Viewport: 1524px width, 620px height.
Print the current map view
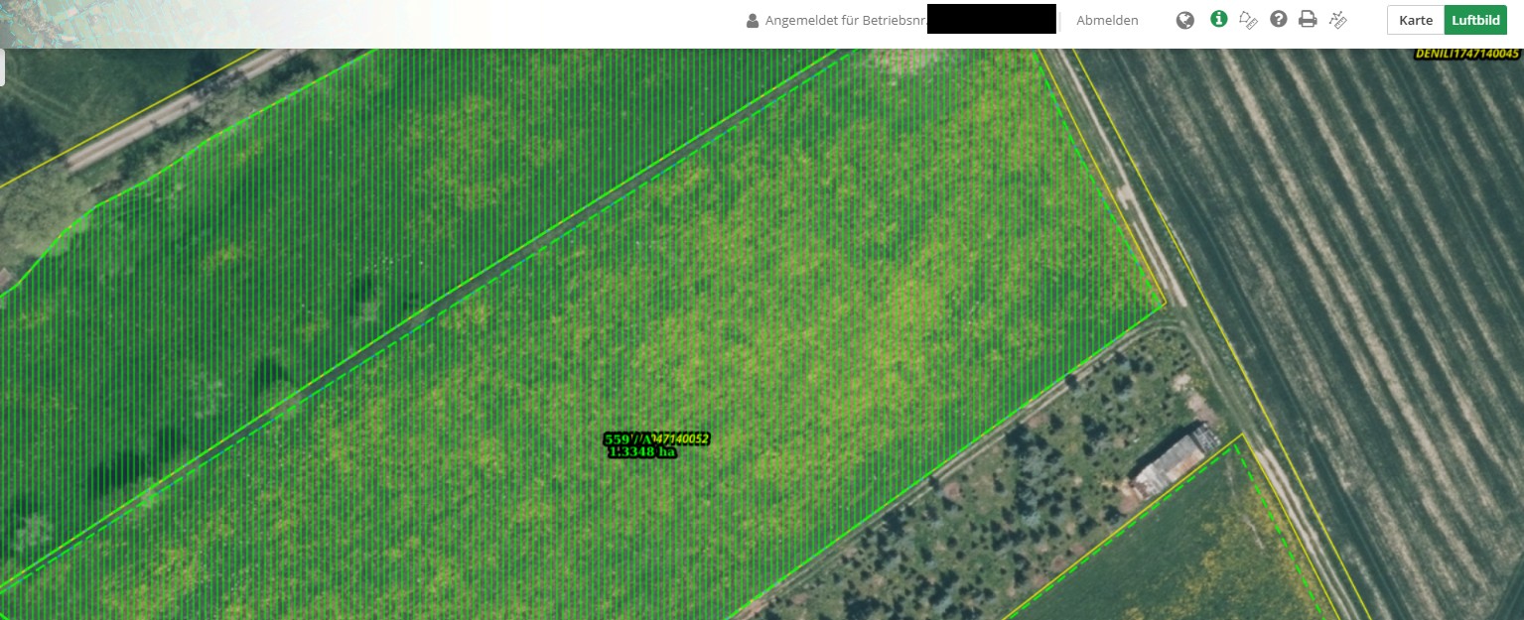(1308, 19)
